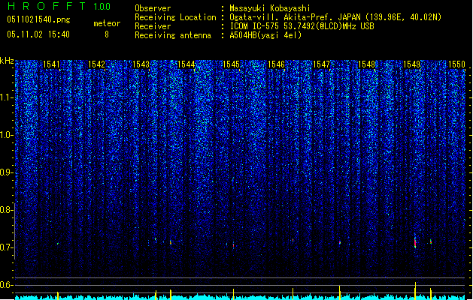Click the strongest red meteor echo at 1549

[x=415, y=241]
